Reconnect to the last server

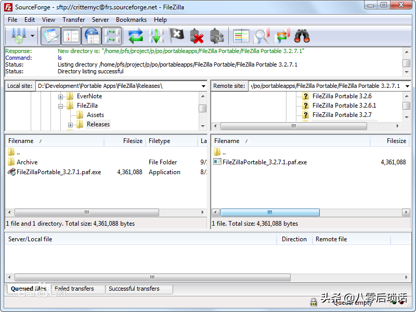(x=217, y=36)
